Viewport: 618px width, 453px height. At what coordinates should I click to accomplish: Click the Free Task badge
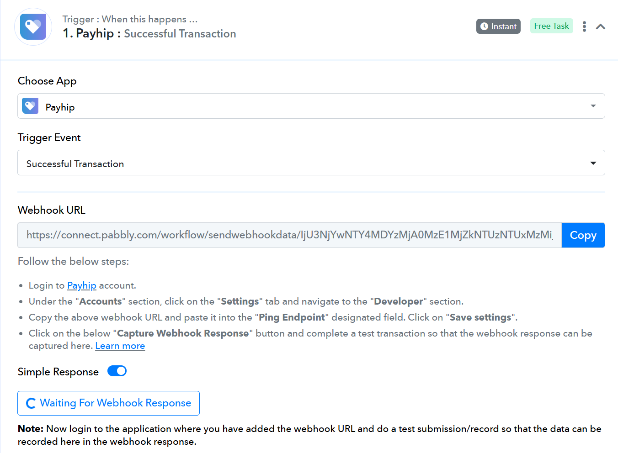tap(551, 26)
